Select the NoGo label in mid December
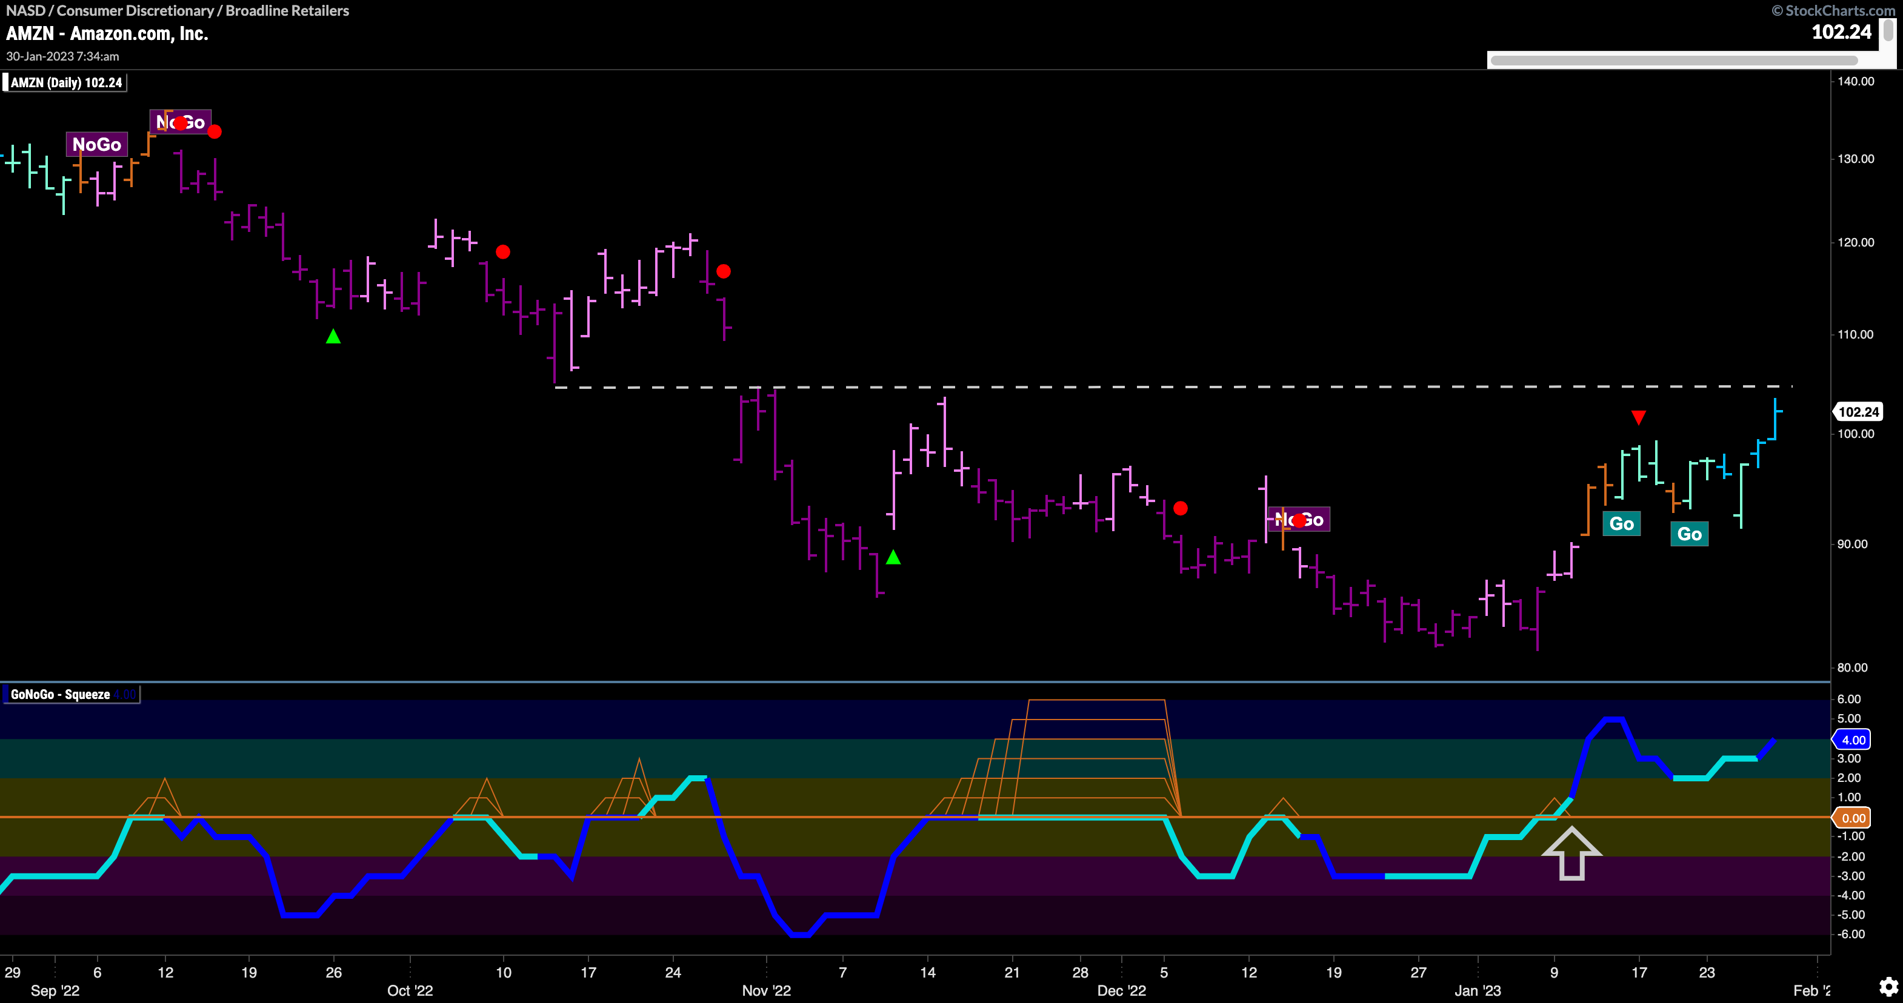The image size is (1903, 1003). coord(1299,520)
